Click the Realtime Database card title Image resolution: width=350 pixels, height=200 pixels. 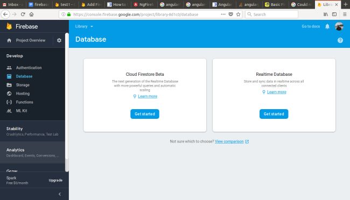tap(274, 74)
